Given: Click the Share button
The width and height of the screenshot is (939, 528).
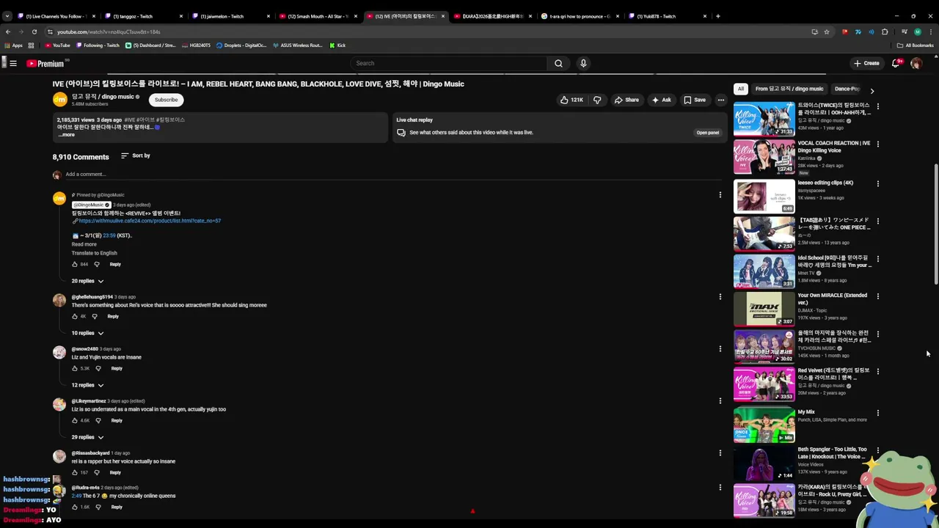Looking at the screenshot, I should click(626, 100).
